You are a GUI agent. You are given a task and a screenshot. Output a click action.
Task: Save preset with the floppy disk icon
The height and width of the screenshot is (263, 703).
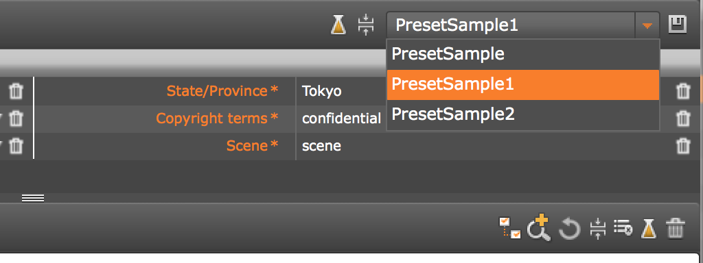tap(678, 25)
